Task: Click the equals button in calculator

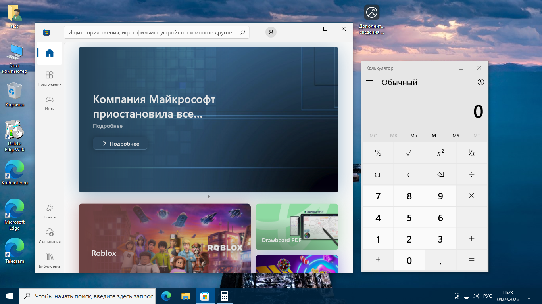Action: tap(471, 260)
